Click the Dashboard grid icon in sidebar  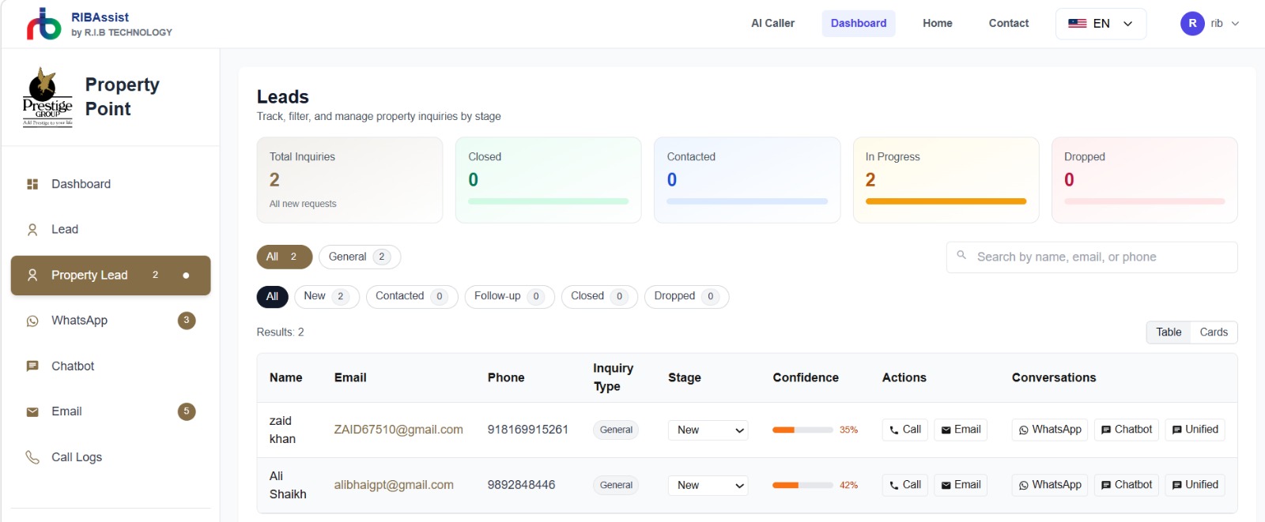32,184
